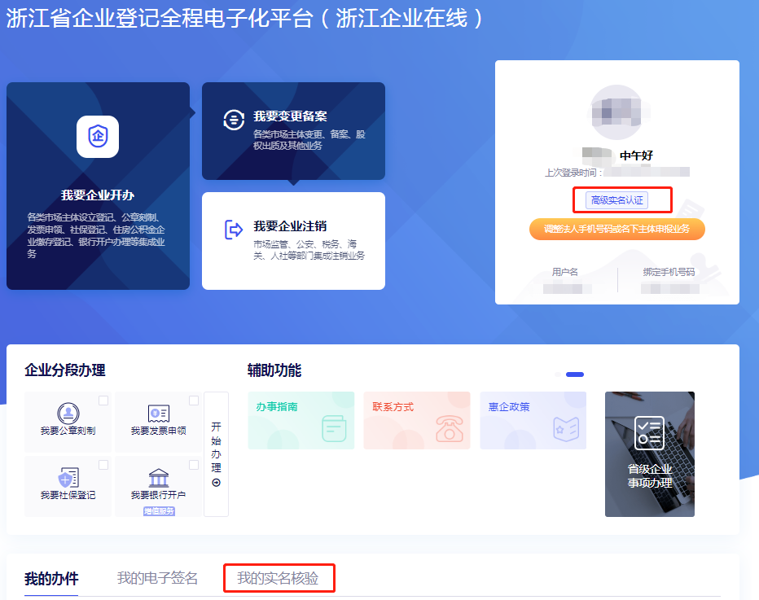
Task: Click the orange 调整法人手机号码 button
Action: 617,229
